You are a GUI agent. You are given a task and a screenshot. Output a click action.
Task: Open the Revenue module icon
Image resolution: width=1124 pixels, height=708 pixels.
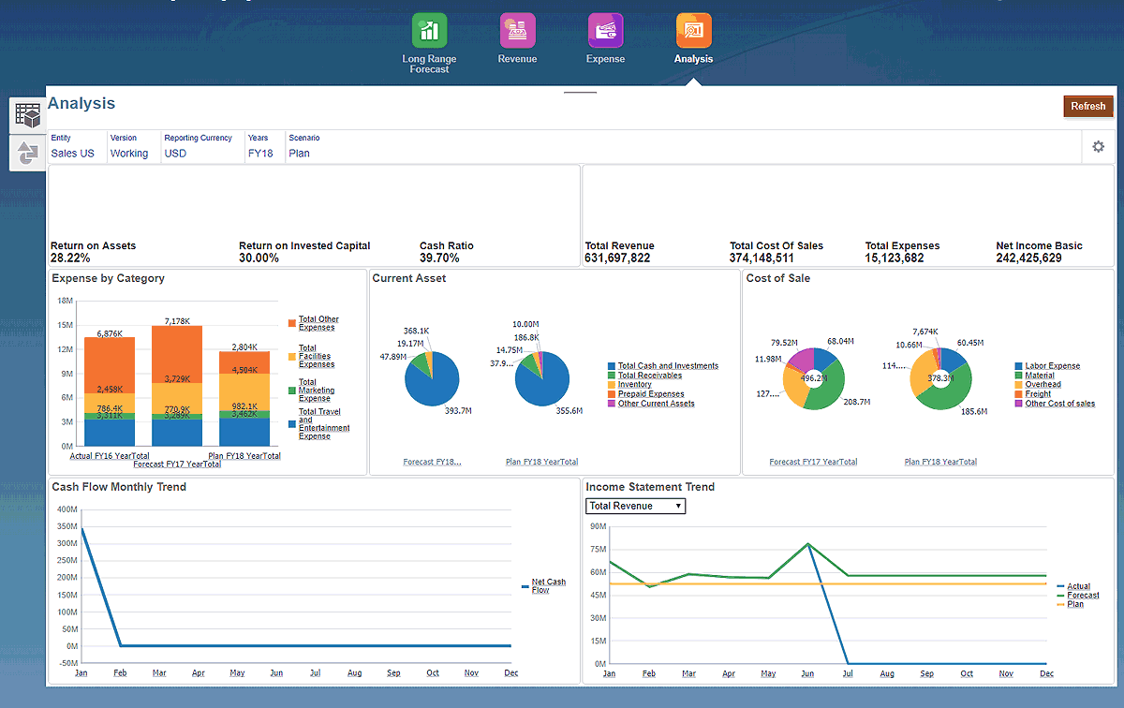pos(517,31)
